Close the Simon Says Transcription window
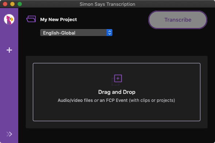This screenshot has height=143, width=215. [5, 4]
